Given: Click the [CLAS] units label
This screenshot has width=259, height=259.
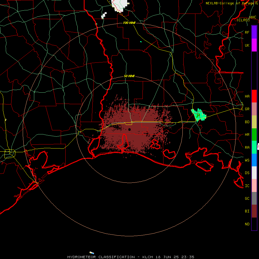Looking at the screenshot, I should tap(243, 20).
